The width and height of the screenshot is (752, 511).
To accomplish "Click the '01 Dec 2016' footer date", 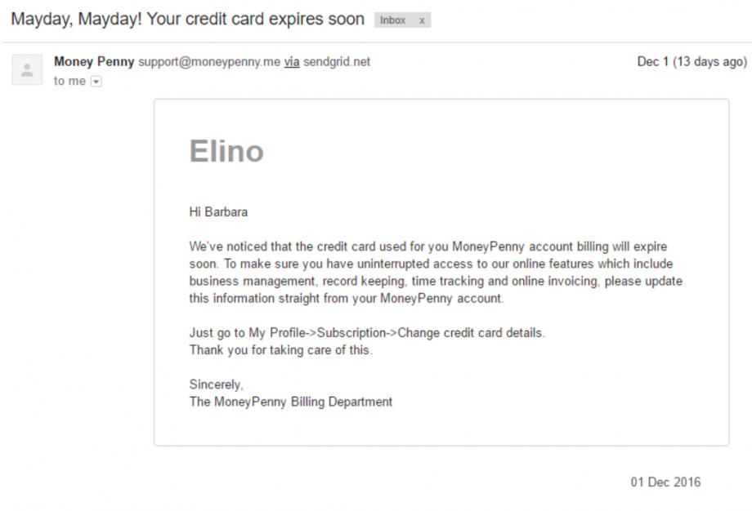I will click(665, 482).
